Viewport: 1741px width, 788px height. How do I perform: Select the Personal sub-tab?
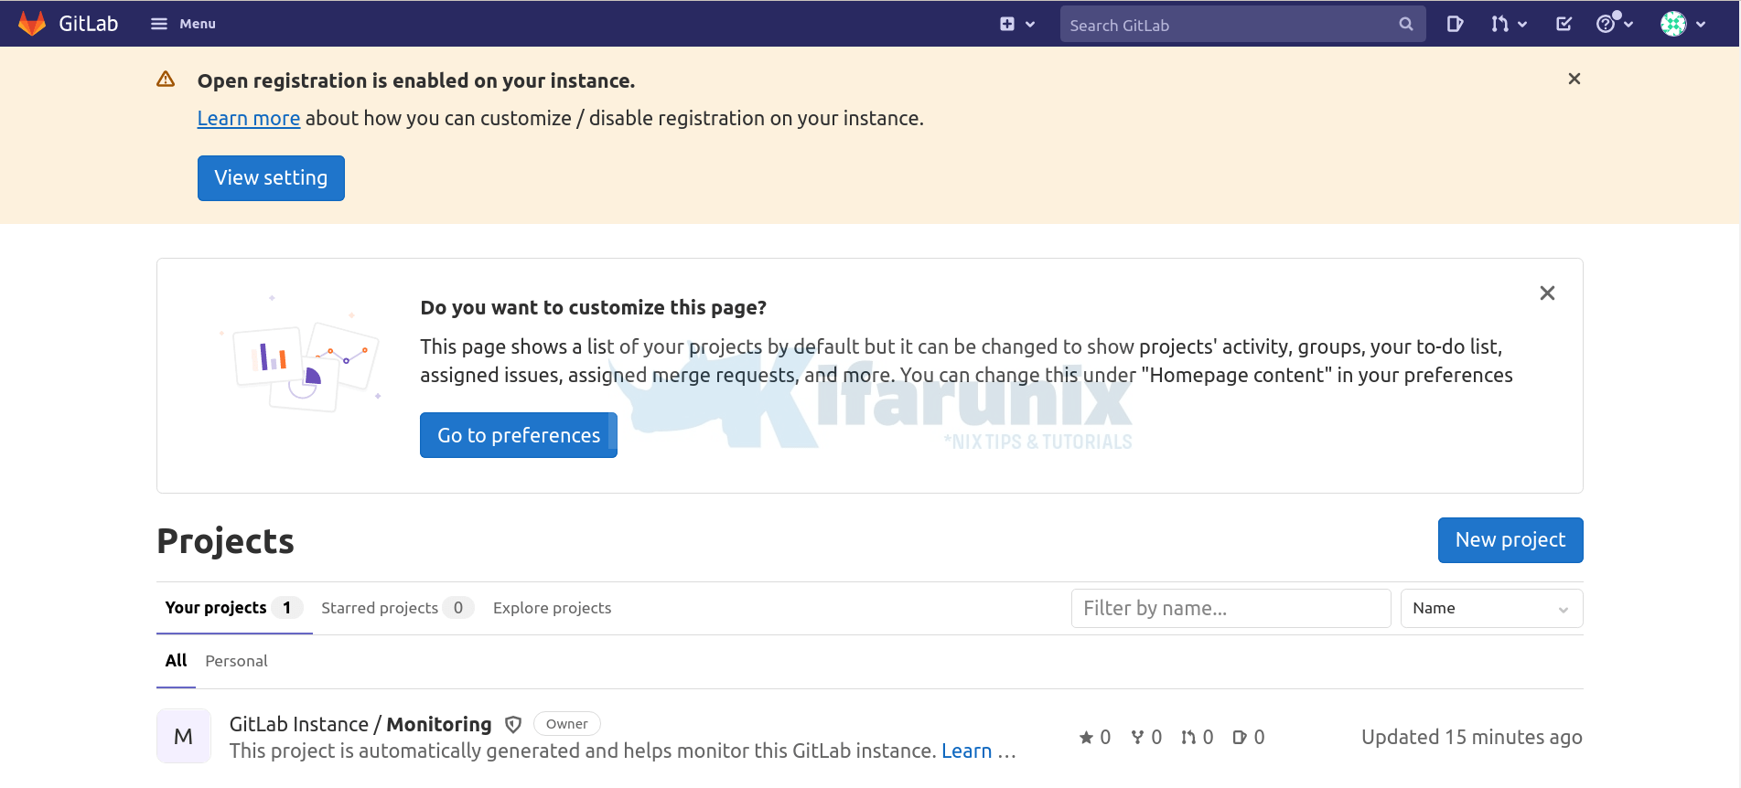[x=236, y=661]
